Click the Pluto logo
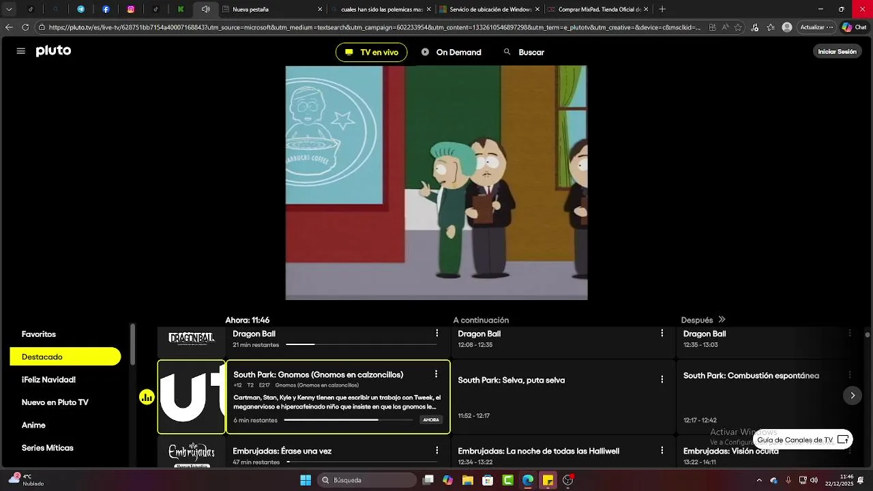The height and width of the screenshot is (491, 873). pos(53,51)
